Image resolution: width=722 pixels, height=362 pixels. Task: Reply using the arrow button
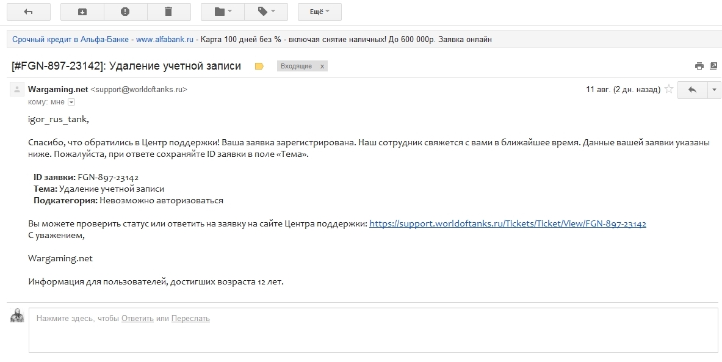pyautogui.click(x=692, y=90)
